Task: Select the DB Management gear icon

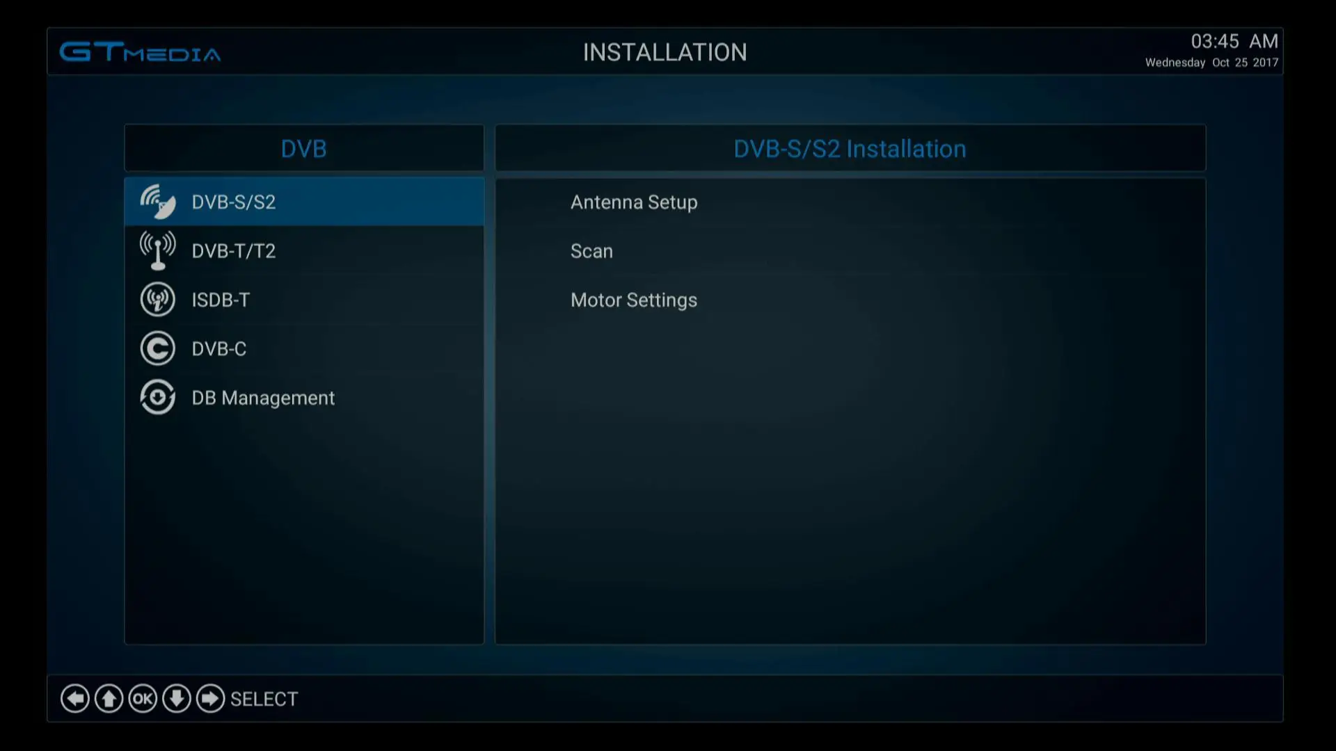Action: pyautogui.click(x=156, y=396)
